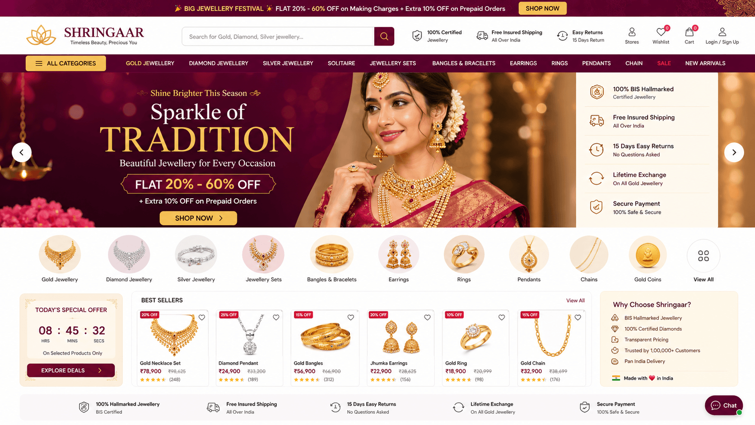Click View All link in Best Sellers
755x425 pixels.
pos(575,300)
